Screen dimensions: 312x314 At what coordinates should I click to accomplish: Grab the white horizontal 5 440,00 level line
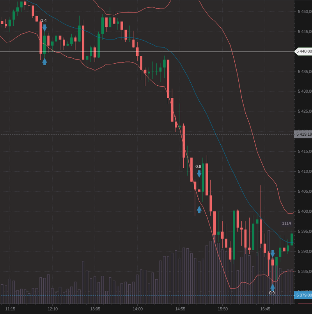147,52
